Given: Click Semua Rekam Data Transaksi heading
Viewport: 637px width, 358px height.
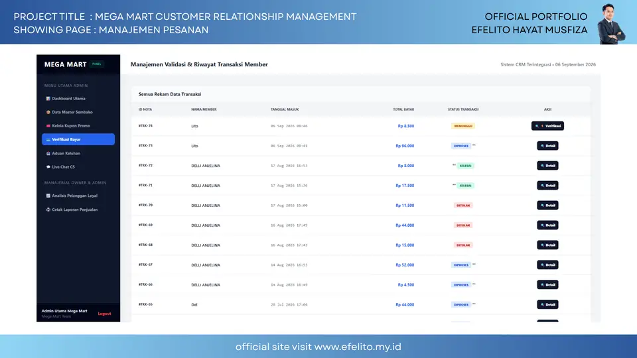Looking at the screenshot, I should (170, 94).
